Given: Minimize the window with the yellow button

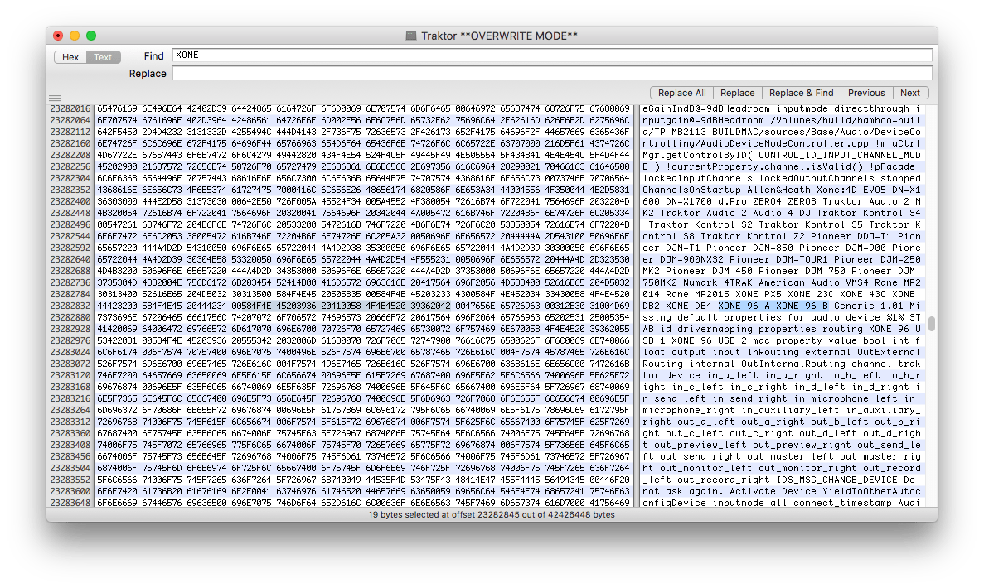Looking at the screenshot, I should (75, 36).
